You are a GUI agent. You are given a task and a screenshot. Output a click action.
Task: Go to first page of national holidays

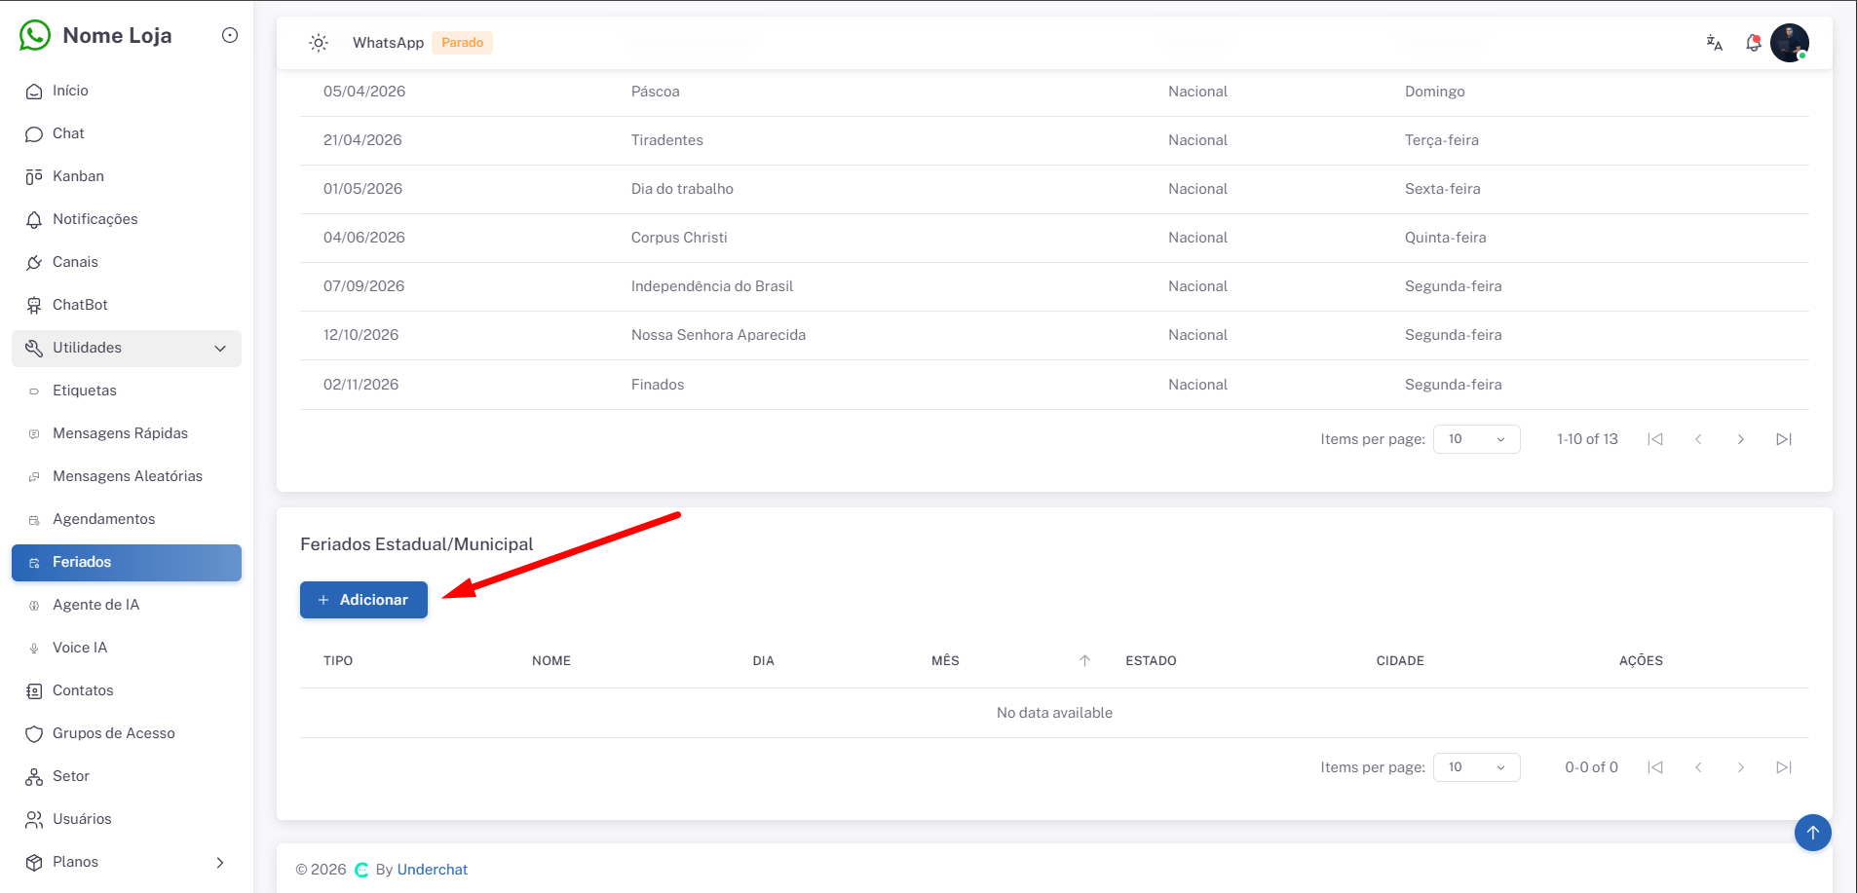pos(1655,439)
